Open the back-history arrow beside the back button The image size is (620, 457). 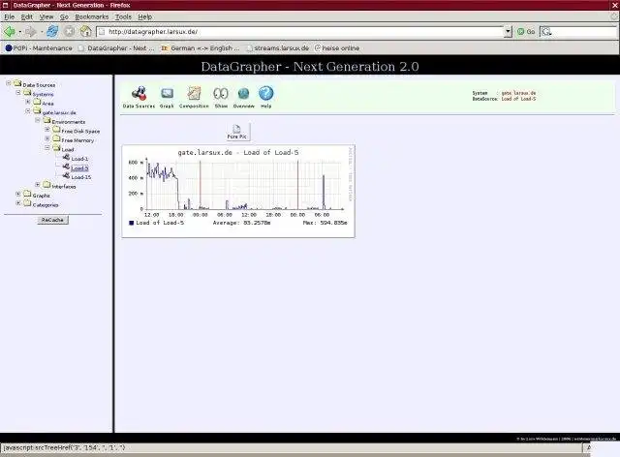[x=19, y=32]
